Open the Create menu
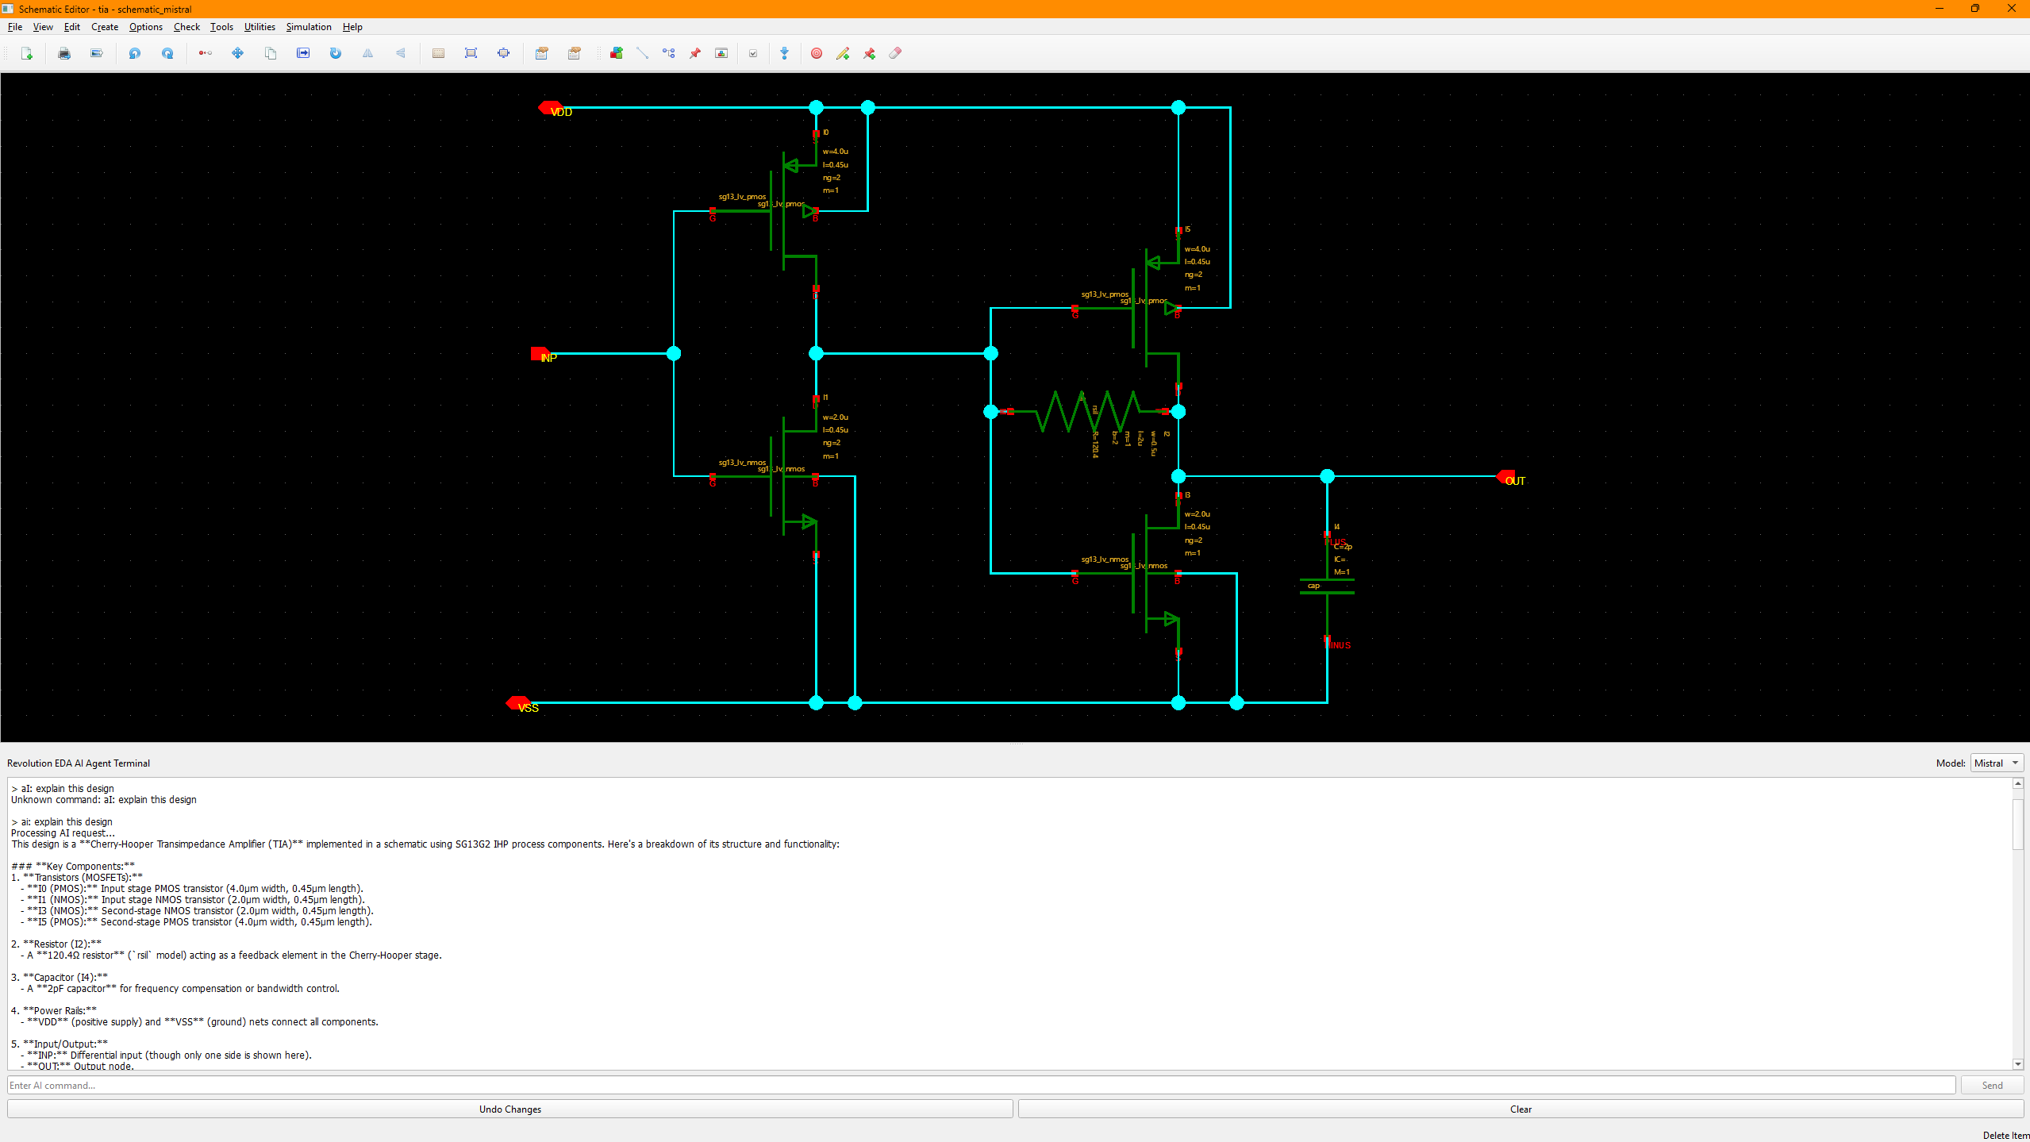2030x1142 pixels. coord(105,27)
